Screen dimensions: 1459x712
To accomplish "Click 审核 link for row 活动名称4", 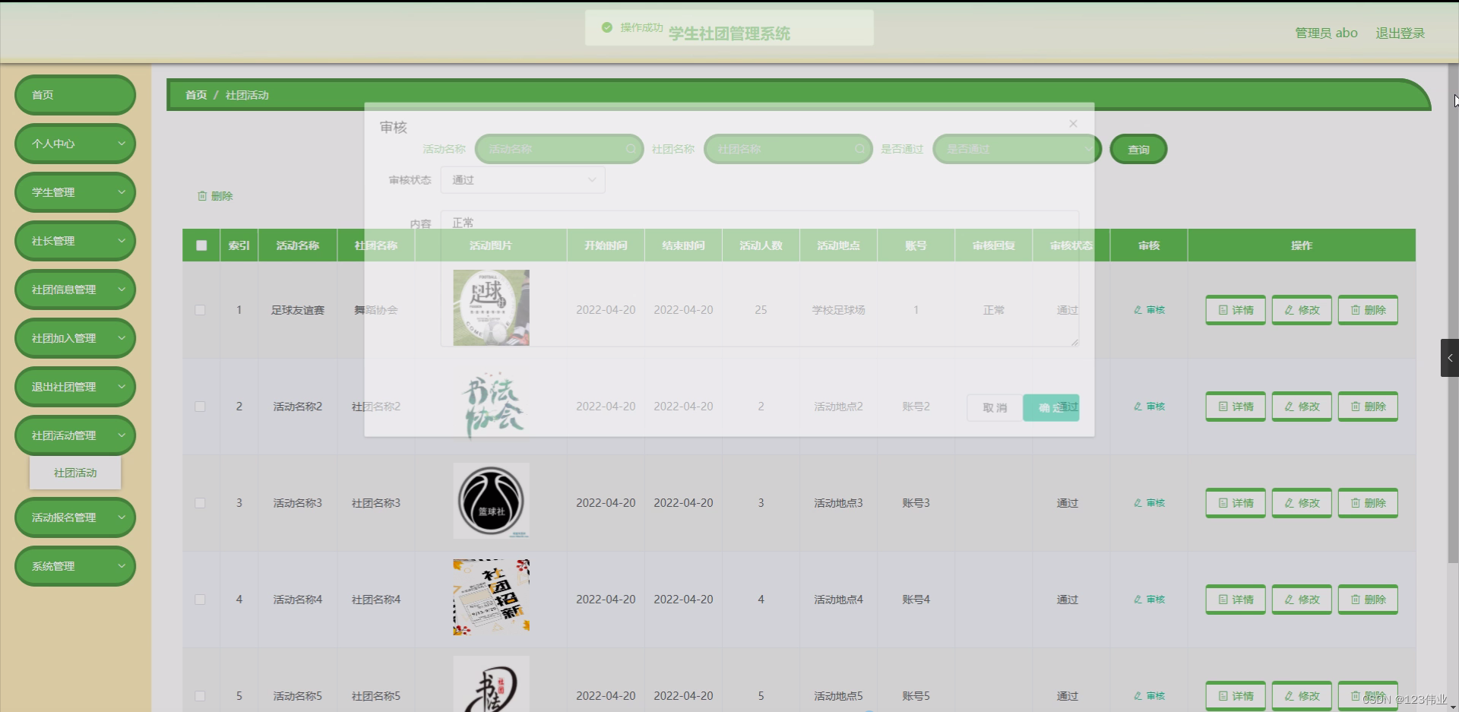I will tap(1149, 600).
